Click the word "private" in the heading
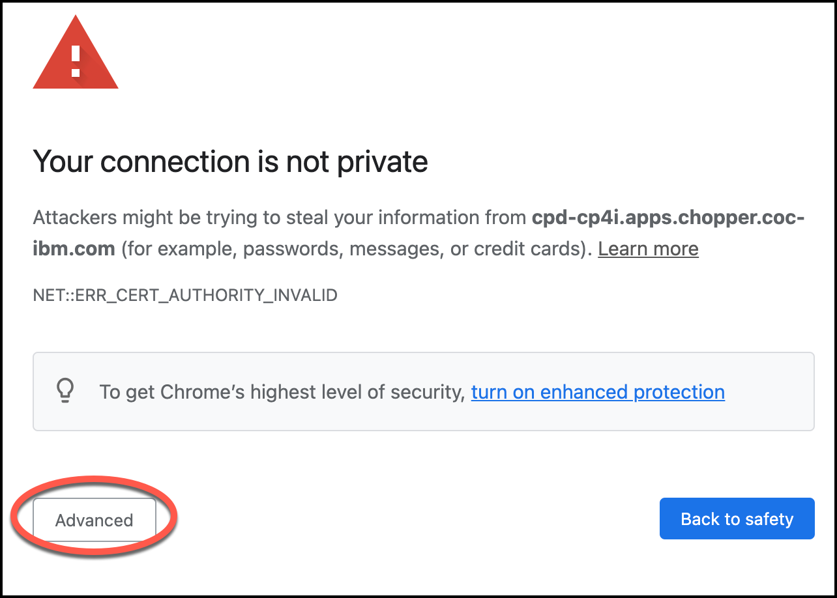This screenshot has height=598, width=837. click(x=382, y=161)
